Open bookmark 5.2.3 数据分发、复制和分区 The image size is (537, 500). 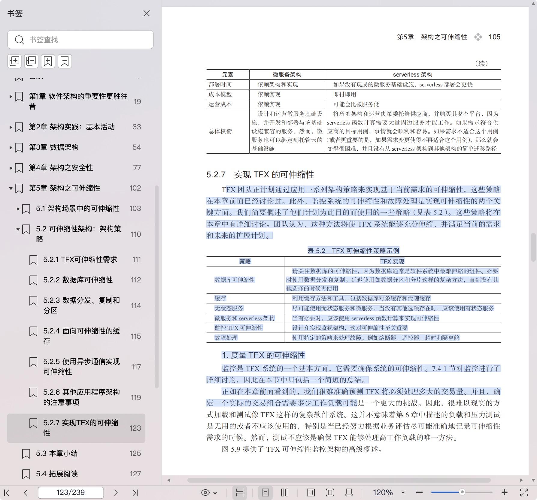(x=82, y=306)
